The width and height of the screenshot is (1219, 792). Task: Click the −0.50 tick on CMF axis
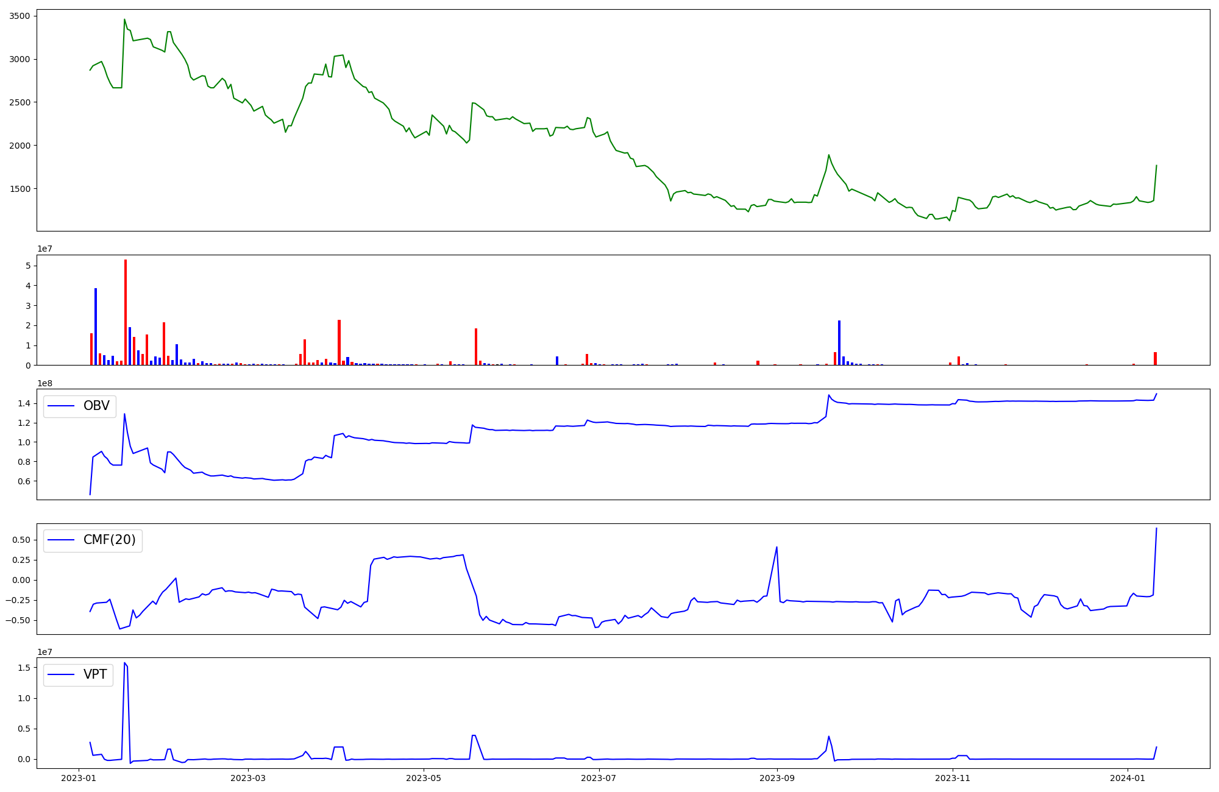pyautogui.click(x=17, y=620)
